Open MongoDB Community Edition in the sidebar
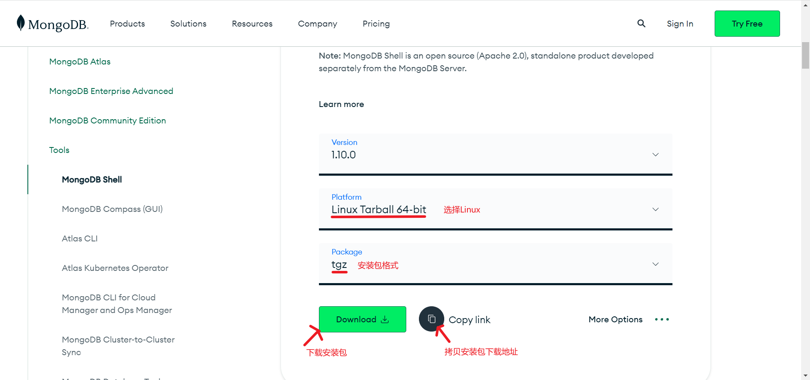 [108, 120]
